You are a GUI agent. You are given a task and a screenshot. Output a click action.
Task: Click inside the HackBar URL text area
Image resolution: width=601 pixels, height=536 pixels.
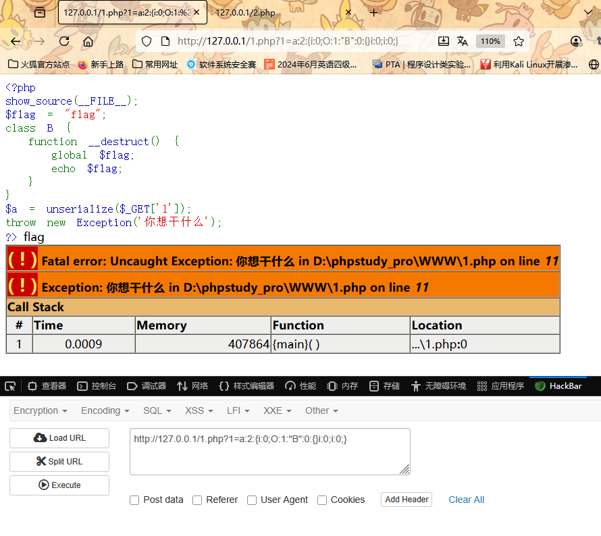point(269,451)
